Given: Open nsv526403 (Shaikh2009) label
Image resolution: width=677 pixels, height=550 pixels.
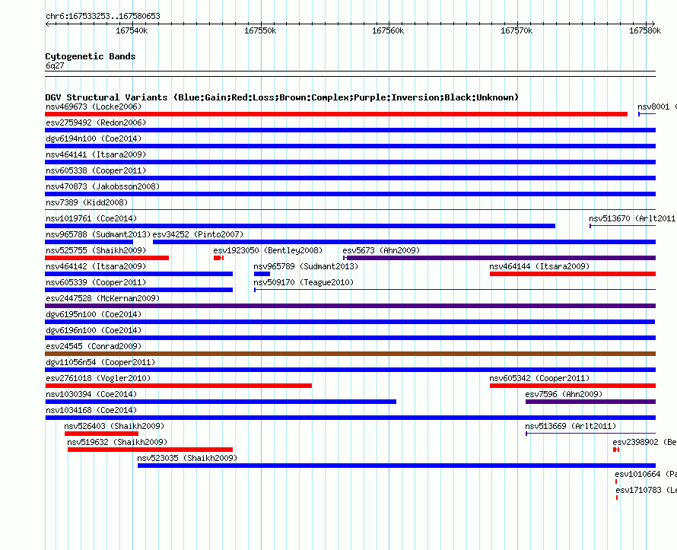Looking at the screenshot, I should click(x=114, y=426).
